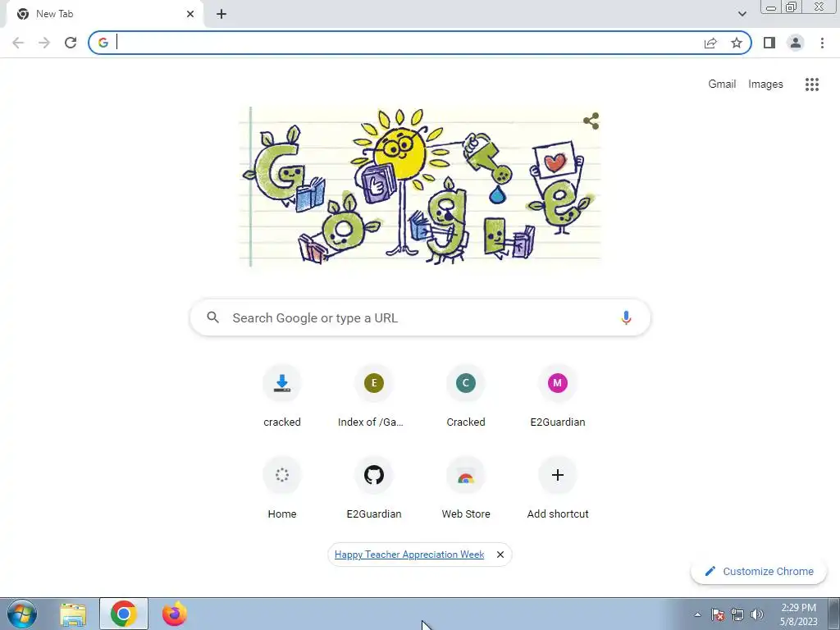Open the Web Store shortcut
Viewport: 840px width, 630px height.
tap(466, 487)
